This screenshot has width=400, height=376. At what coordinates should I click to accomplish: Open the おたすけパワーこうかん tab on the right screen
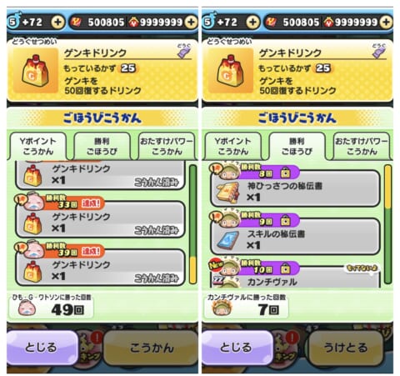(x=361, y=147)
